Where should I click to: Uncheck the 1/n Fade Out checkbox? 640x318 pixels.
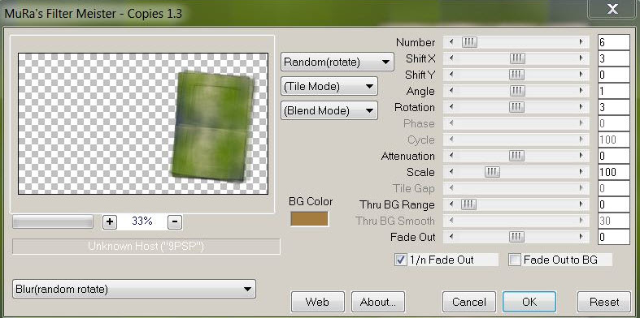401,260
